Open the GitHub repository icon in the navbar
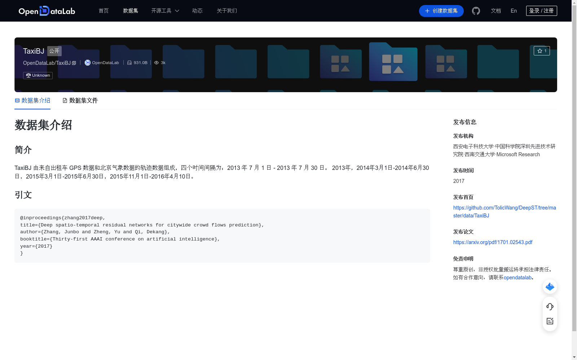 (x=476, y=11)
